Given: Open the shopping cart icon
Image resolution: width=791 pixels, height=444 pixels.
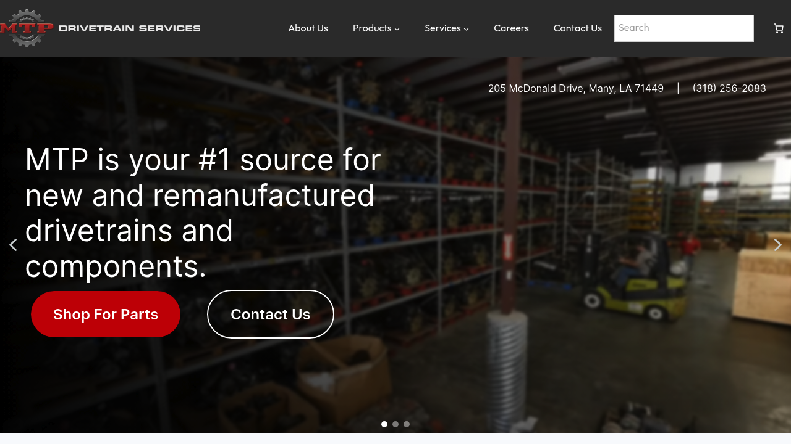Looking at the screenshot, I should coord(779,28).
